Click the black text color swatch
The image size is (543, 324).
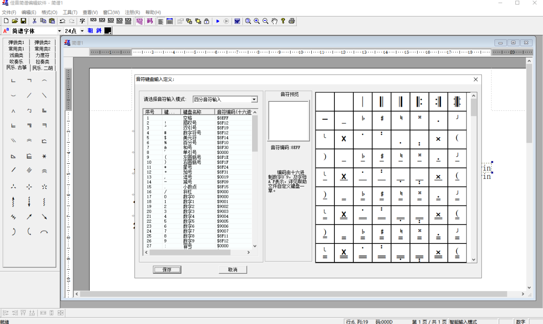point(108,31)
